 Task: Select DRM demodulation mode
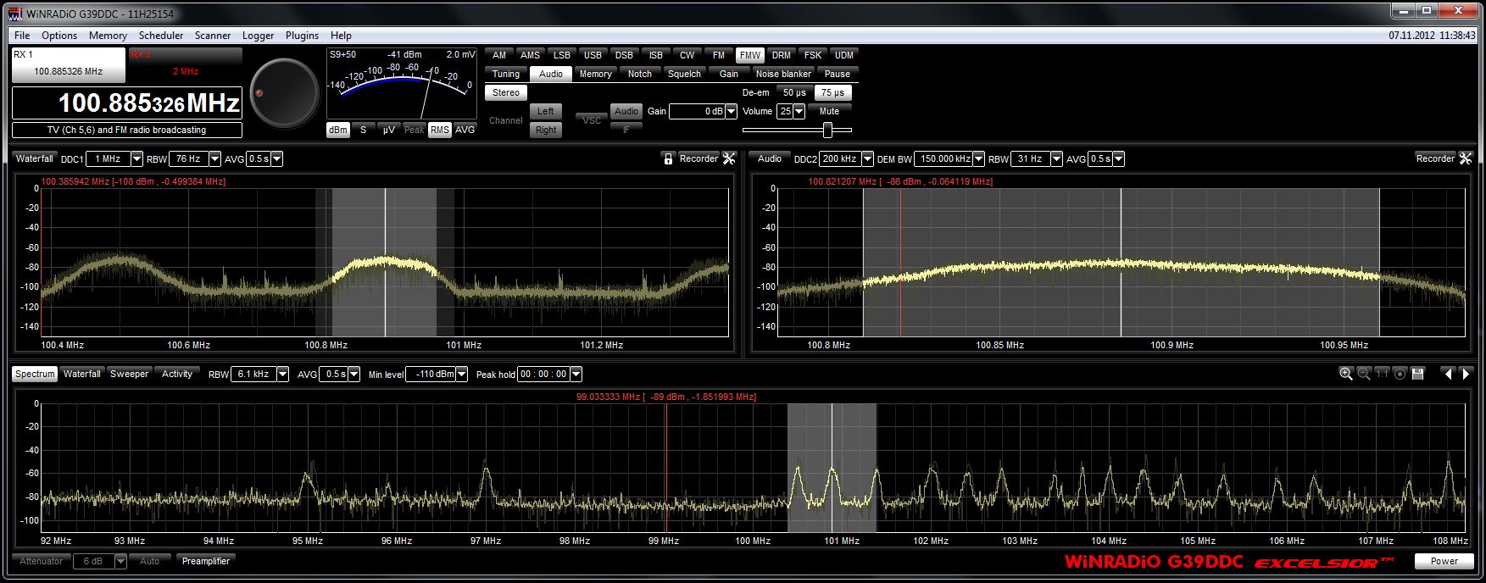(x=782, y=55)
